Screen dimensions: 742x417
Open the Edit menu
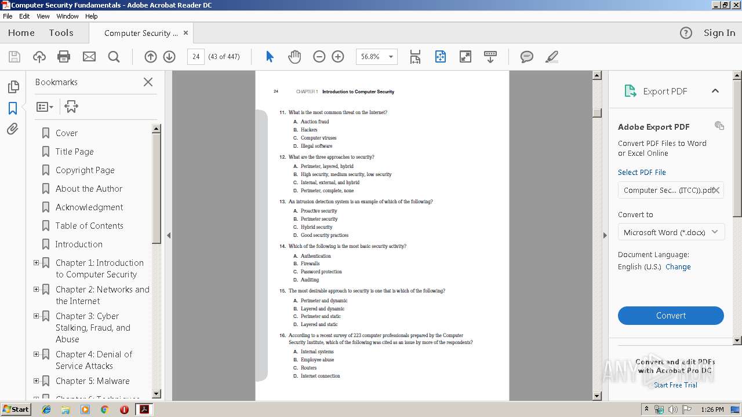pyautogui.click(x=24, y=16)
